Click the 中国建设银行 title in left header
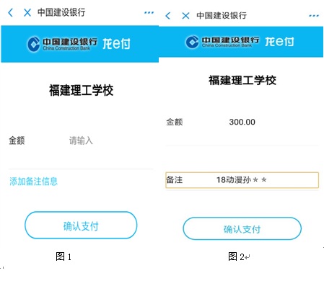The image size is (324, 281). pos(61,12)
